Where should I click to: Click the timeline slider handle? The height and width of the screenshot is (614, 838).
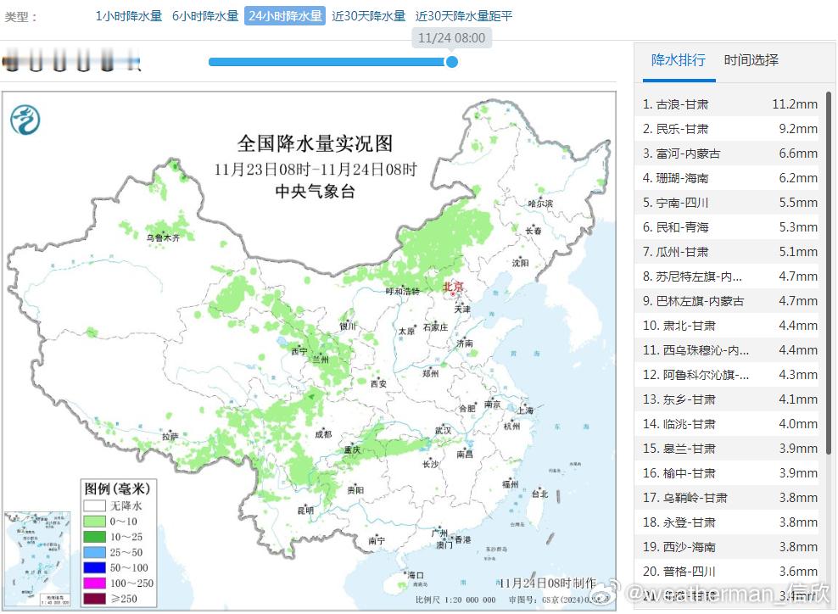[452, 62]
